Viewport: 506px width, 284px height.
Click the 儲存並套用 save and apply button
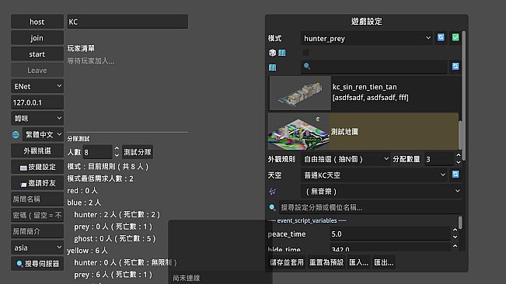[x=287, y=262]
